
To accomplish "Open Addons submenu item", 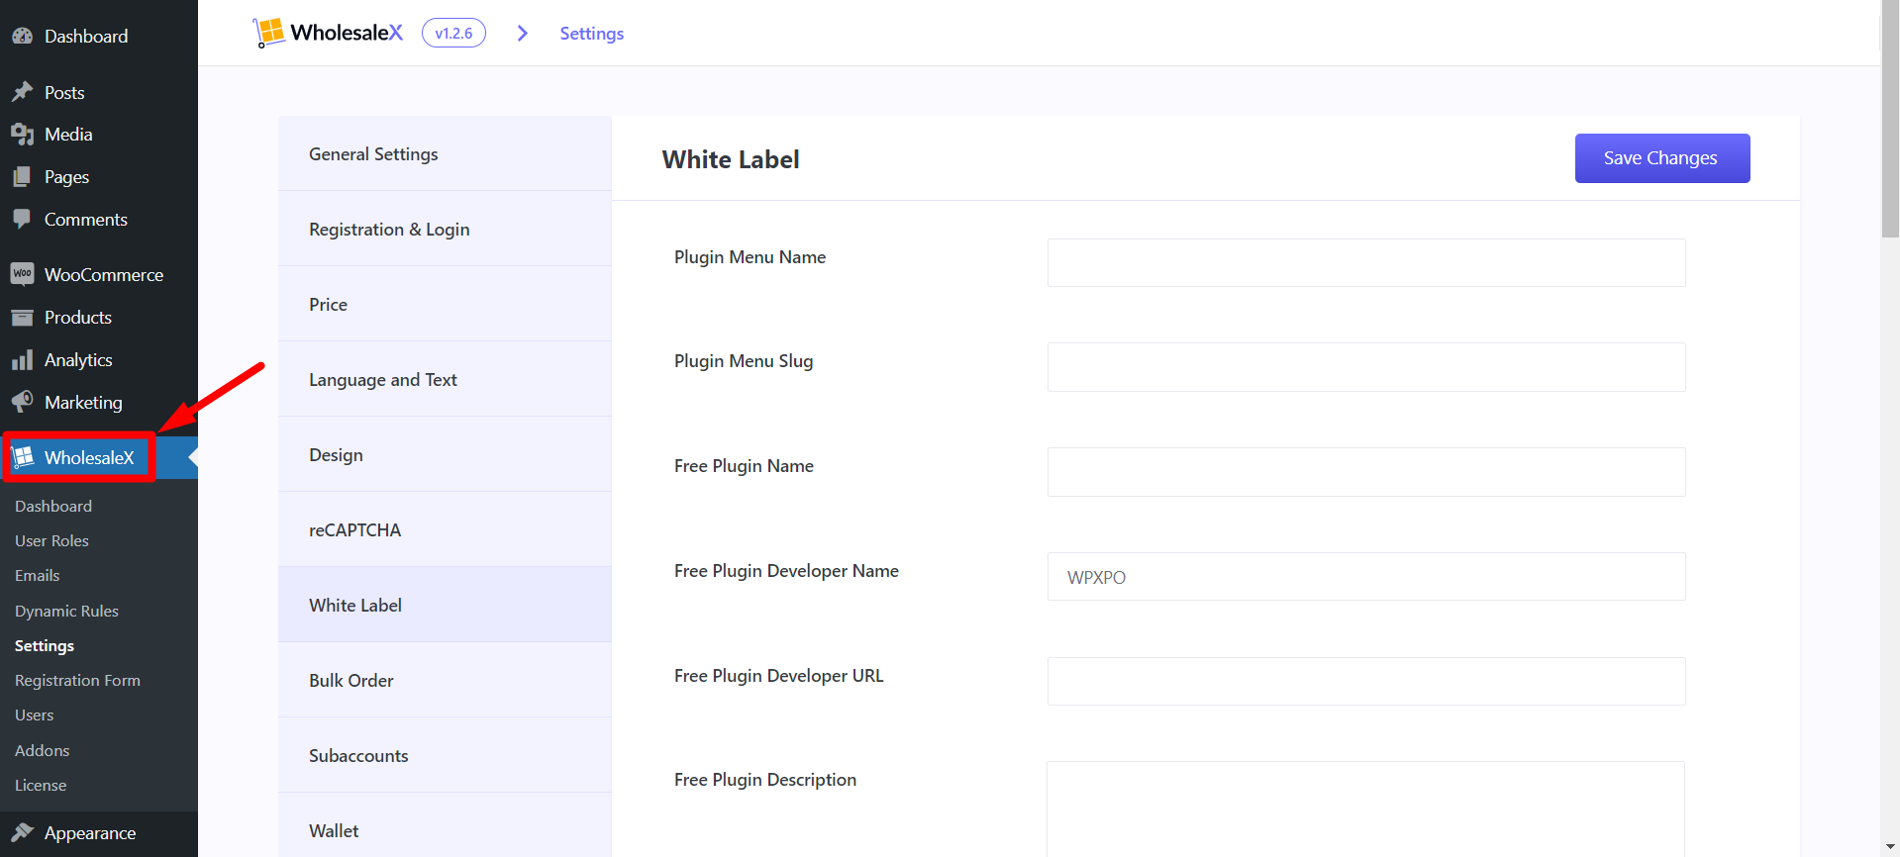I will click(x=43, y=750).
